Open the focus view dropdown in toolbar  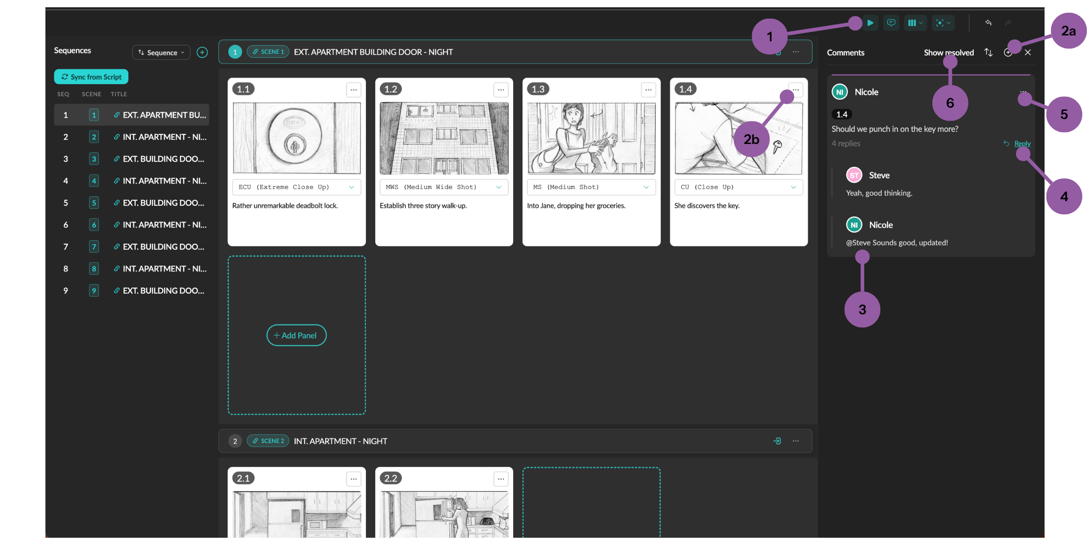tap(943, 23)
